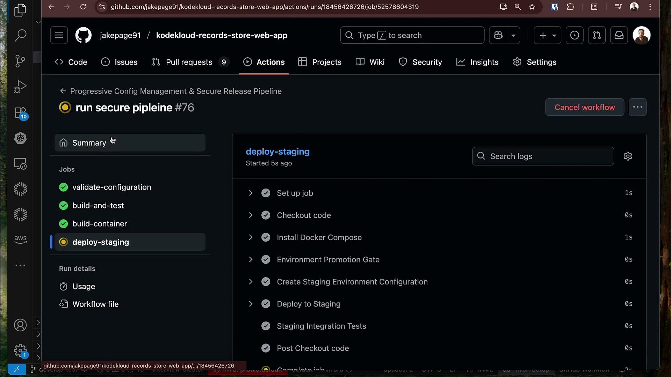
Task: Expand the Set up job step
Action: click(251, 193)
